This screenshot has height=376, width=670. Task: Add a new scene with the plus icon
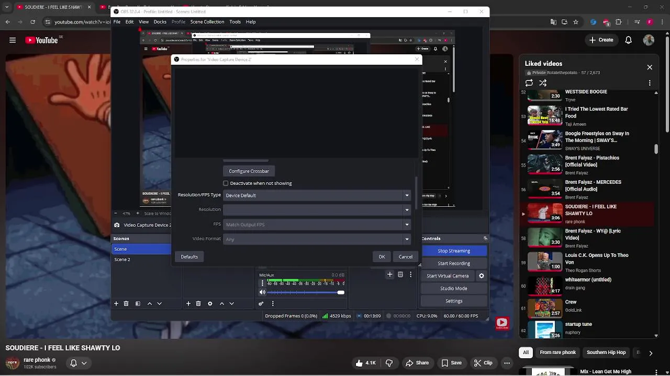point(116,303)
